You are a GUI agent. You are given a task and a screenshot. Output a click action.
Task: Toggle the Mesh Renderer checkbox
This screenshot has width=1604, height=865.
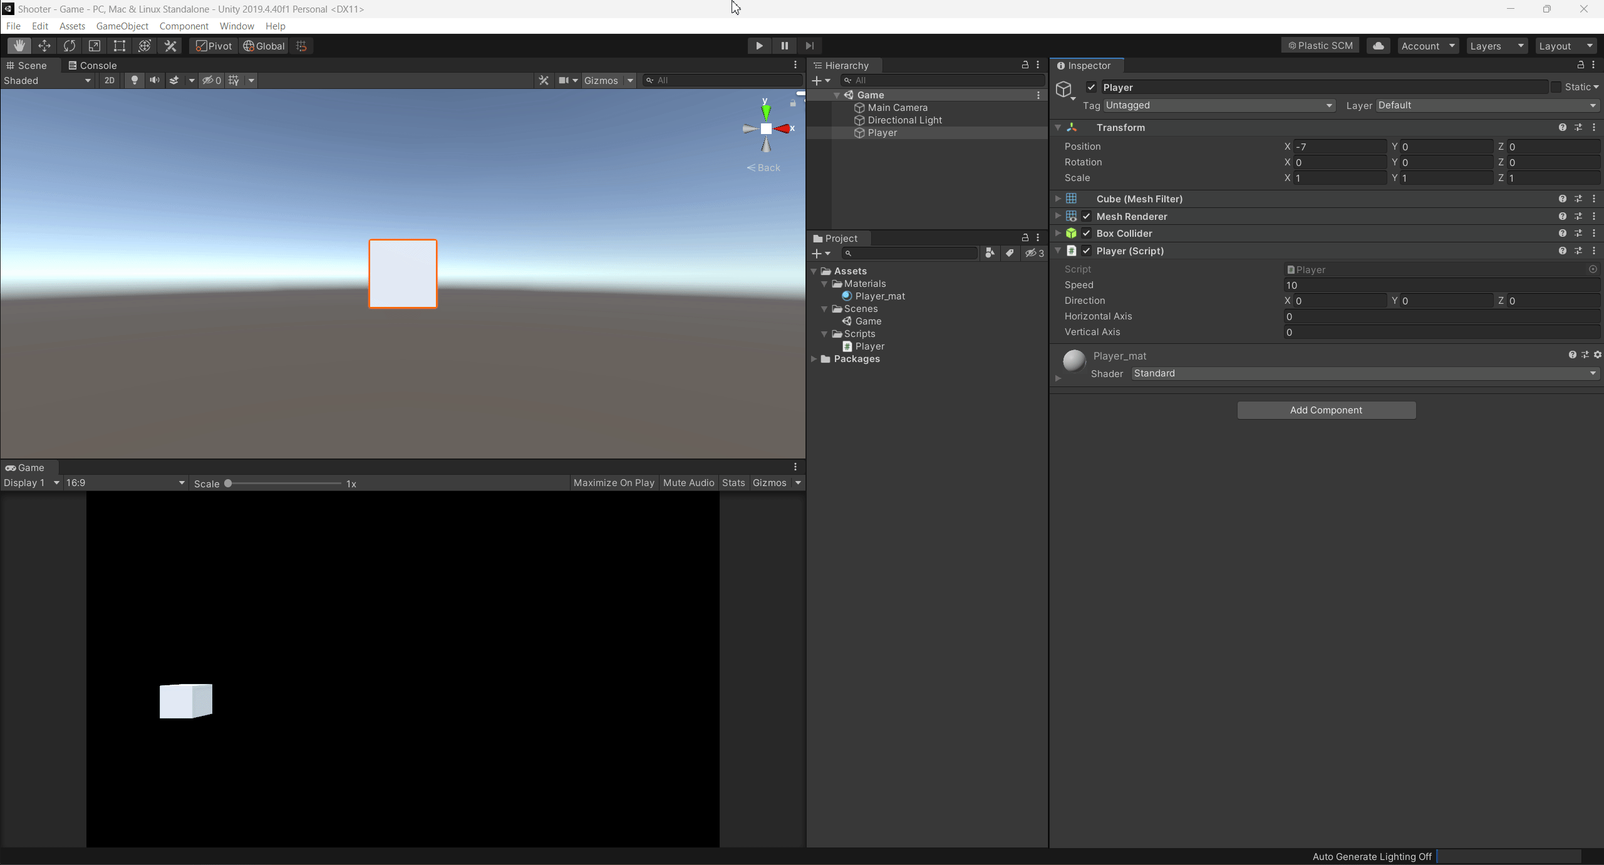(x=1087, y=216)
